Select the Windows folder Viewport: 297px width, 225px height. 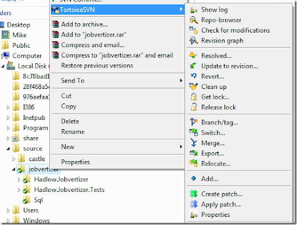37,220
